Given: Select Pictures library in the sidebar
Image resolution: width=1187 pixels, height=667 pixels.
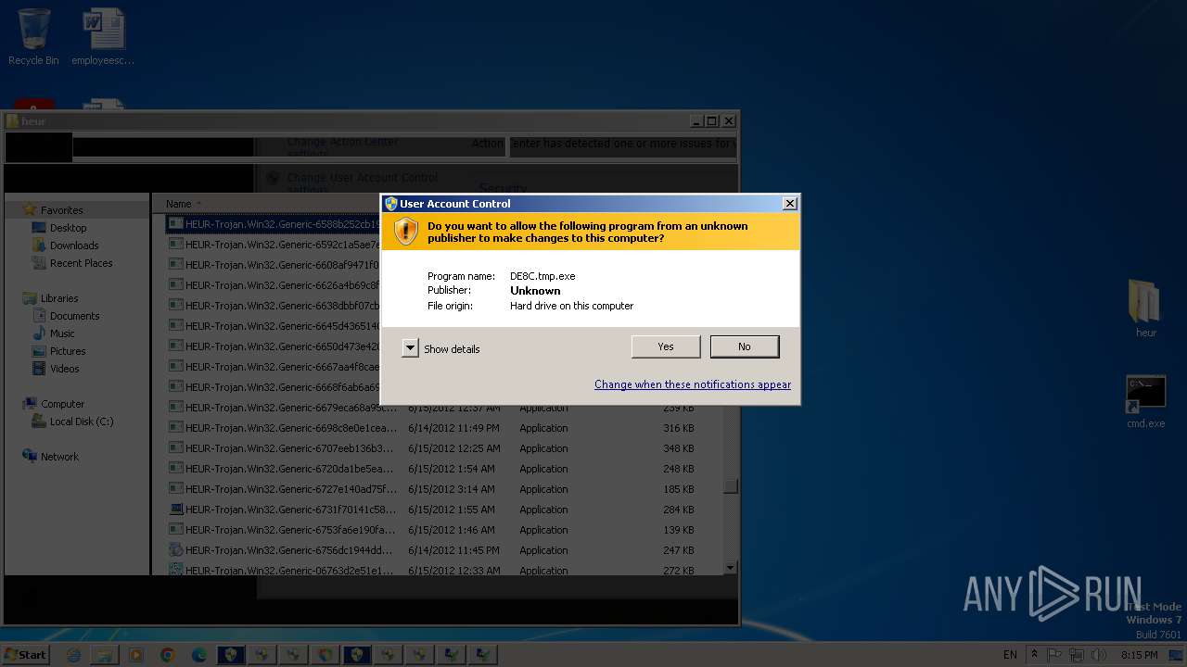Looking at the screenshot, I should [67, 351].
